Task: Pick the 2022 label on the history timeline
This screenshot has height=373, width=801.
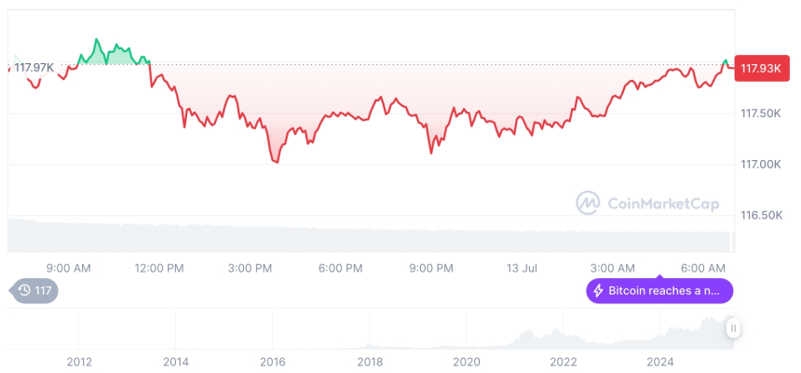Action: click(563, 361)
